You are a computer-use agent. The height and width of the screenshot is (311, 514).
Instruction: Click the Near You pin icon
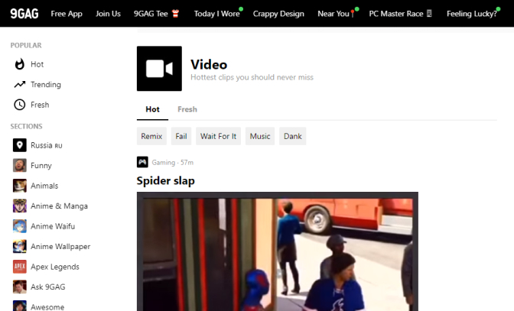353,14
